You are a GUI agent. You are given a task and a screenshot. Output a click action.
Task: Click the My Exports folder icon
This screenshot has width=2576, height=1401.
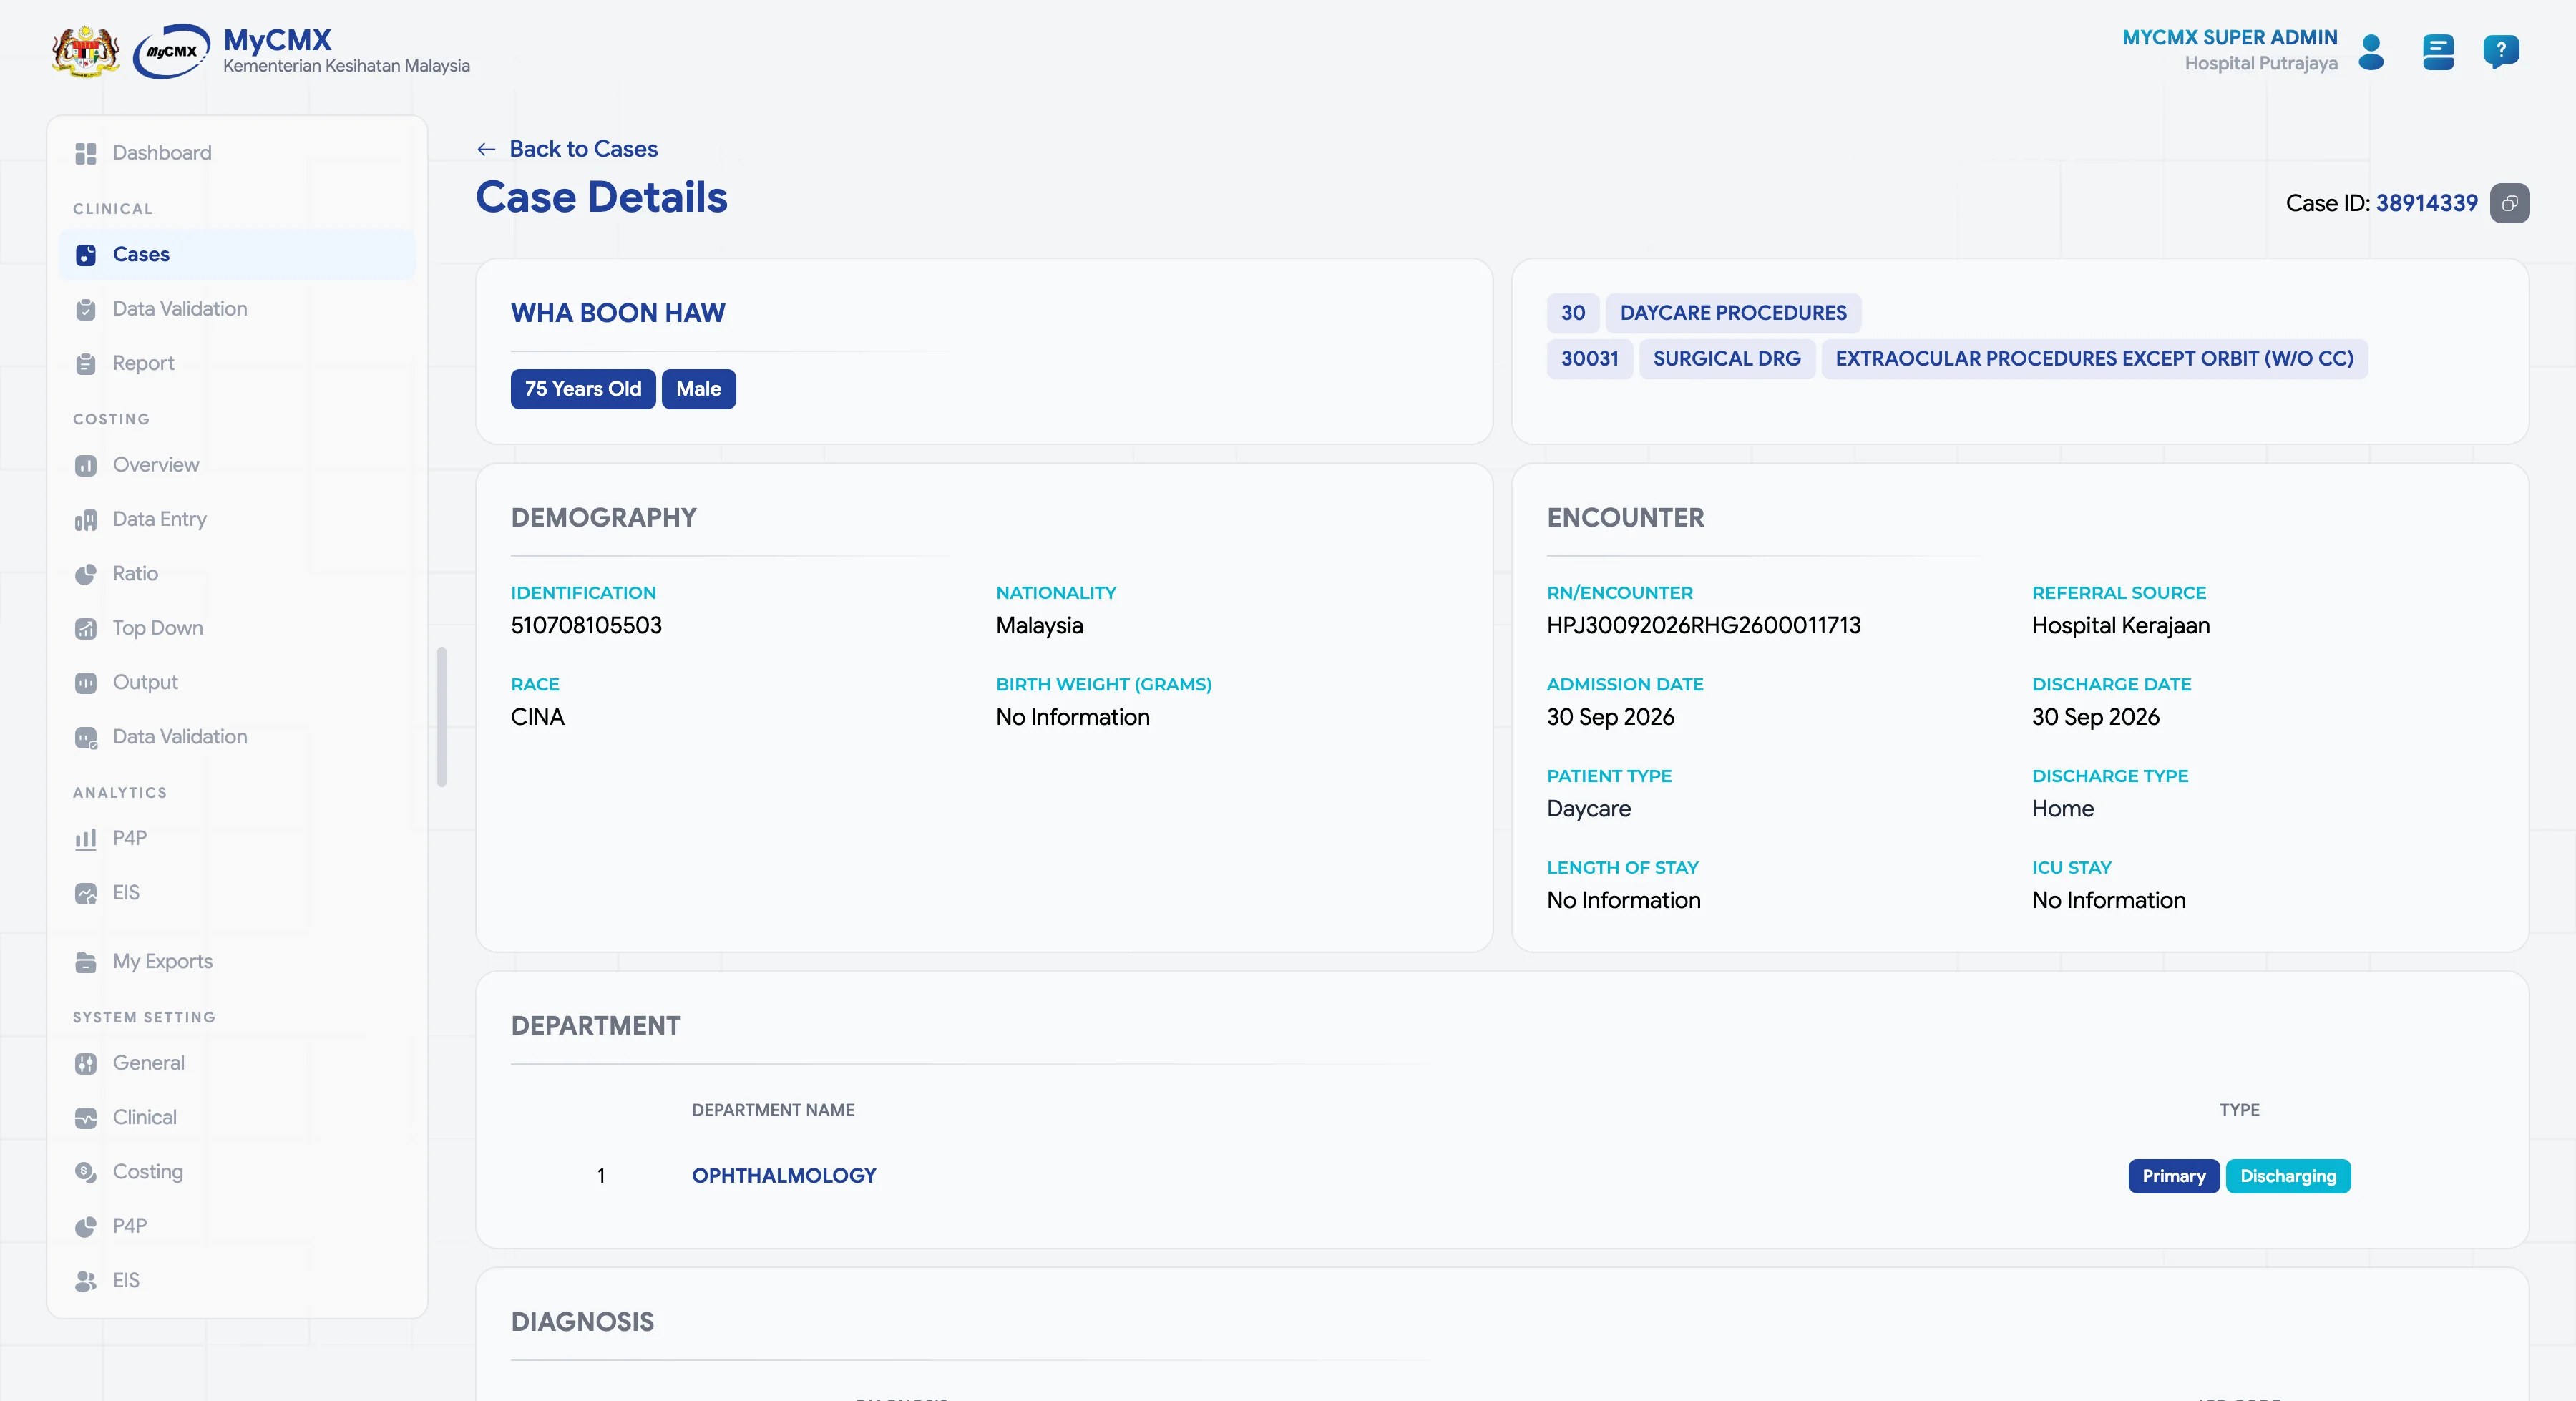(86, 962)
